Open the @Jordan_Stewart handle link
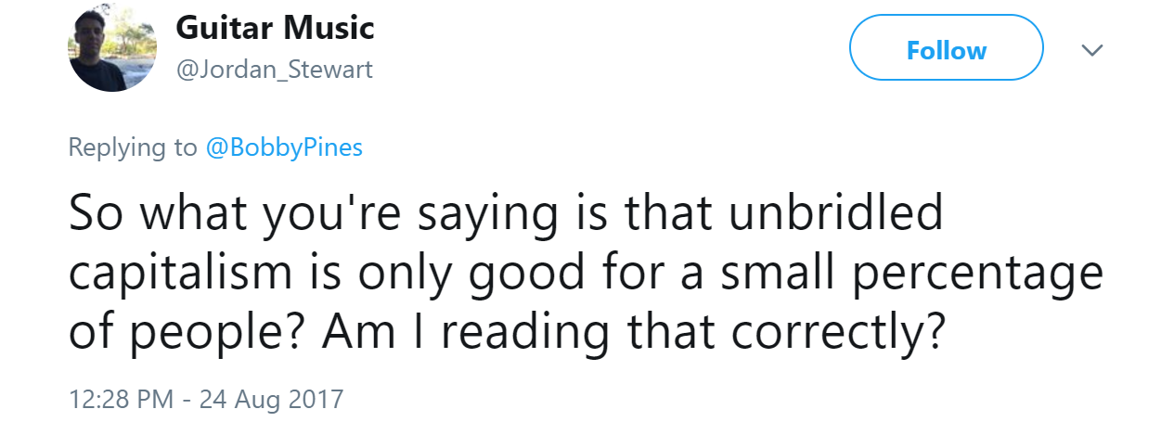This screenshot has width=1174, height=422. (x=274, y=70)
